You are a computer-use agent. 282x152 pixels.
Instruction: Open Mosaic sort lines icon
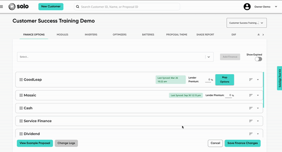click(251, 95)
